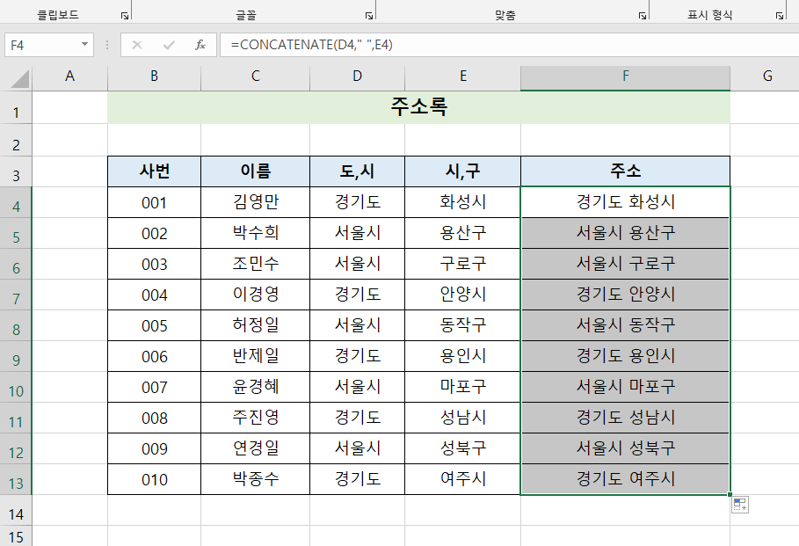Open the Font group dialog launcher
Image resolution: width=799 pixels, height=546 pixels.
coord(369,16)
